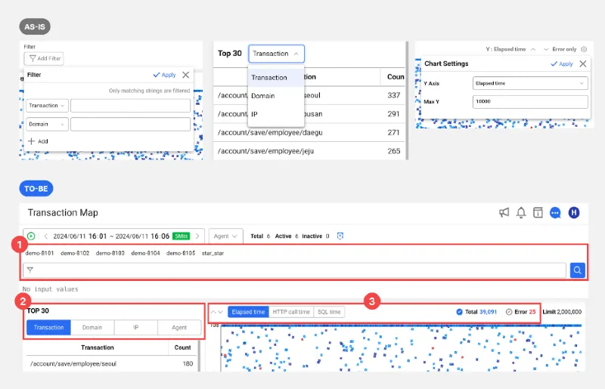Image resolution: width=605 pixels, height=389 pixels.
Task: Click the Domain filter text field
Action: tap(130, 124)
